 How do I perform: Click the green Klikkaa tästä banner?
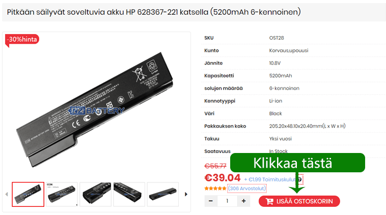[x=297, y=163]
